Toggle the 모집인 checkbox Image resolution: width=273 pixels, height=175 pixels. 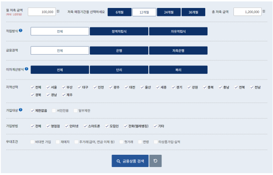[x=107, y=126]
